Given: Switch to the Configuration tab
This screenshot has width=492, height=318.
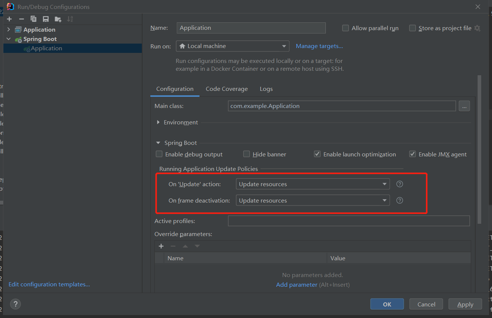Looking at the screenshot, I should [x=175, y=89].
